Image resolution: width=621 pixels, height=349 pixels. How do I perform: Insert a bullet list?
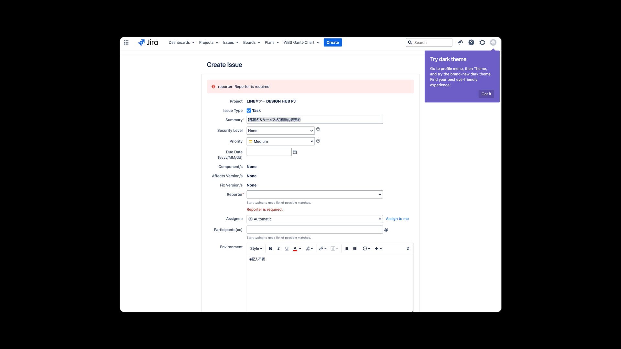346,249
